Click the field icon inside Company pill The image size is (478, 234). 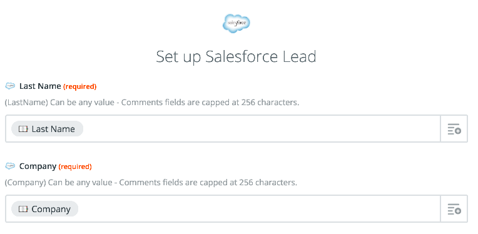pos(23,210)
